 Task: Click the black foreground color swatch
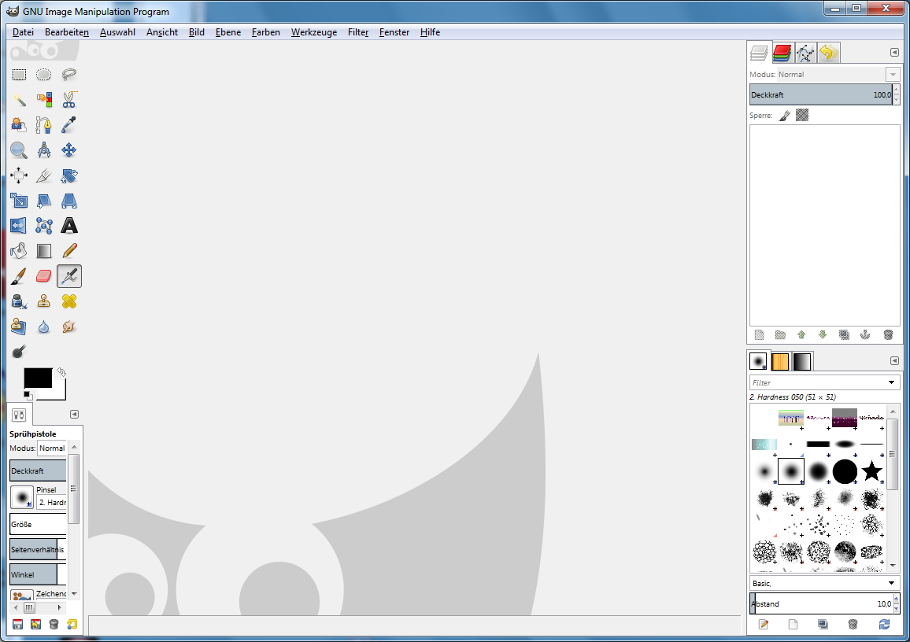click(x=37, y=378)
